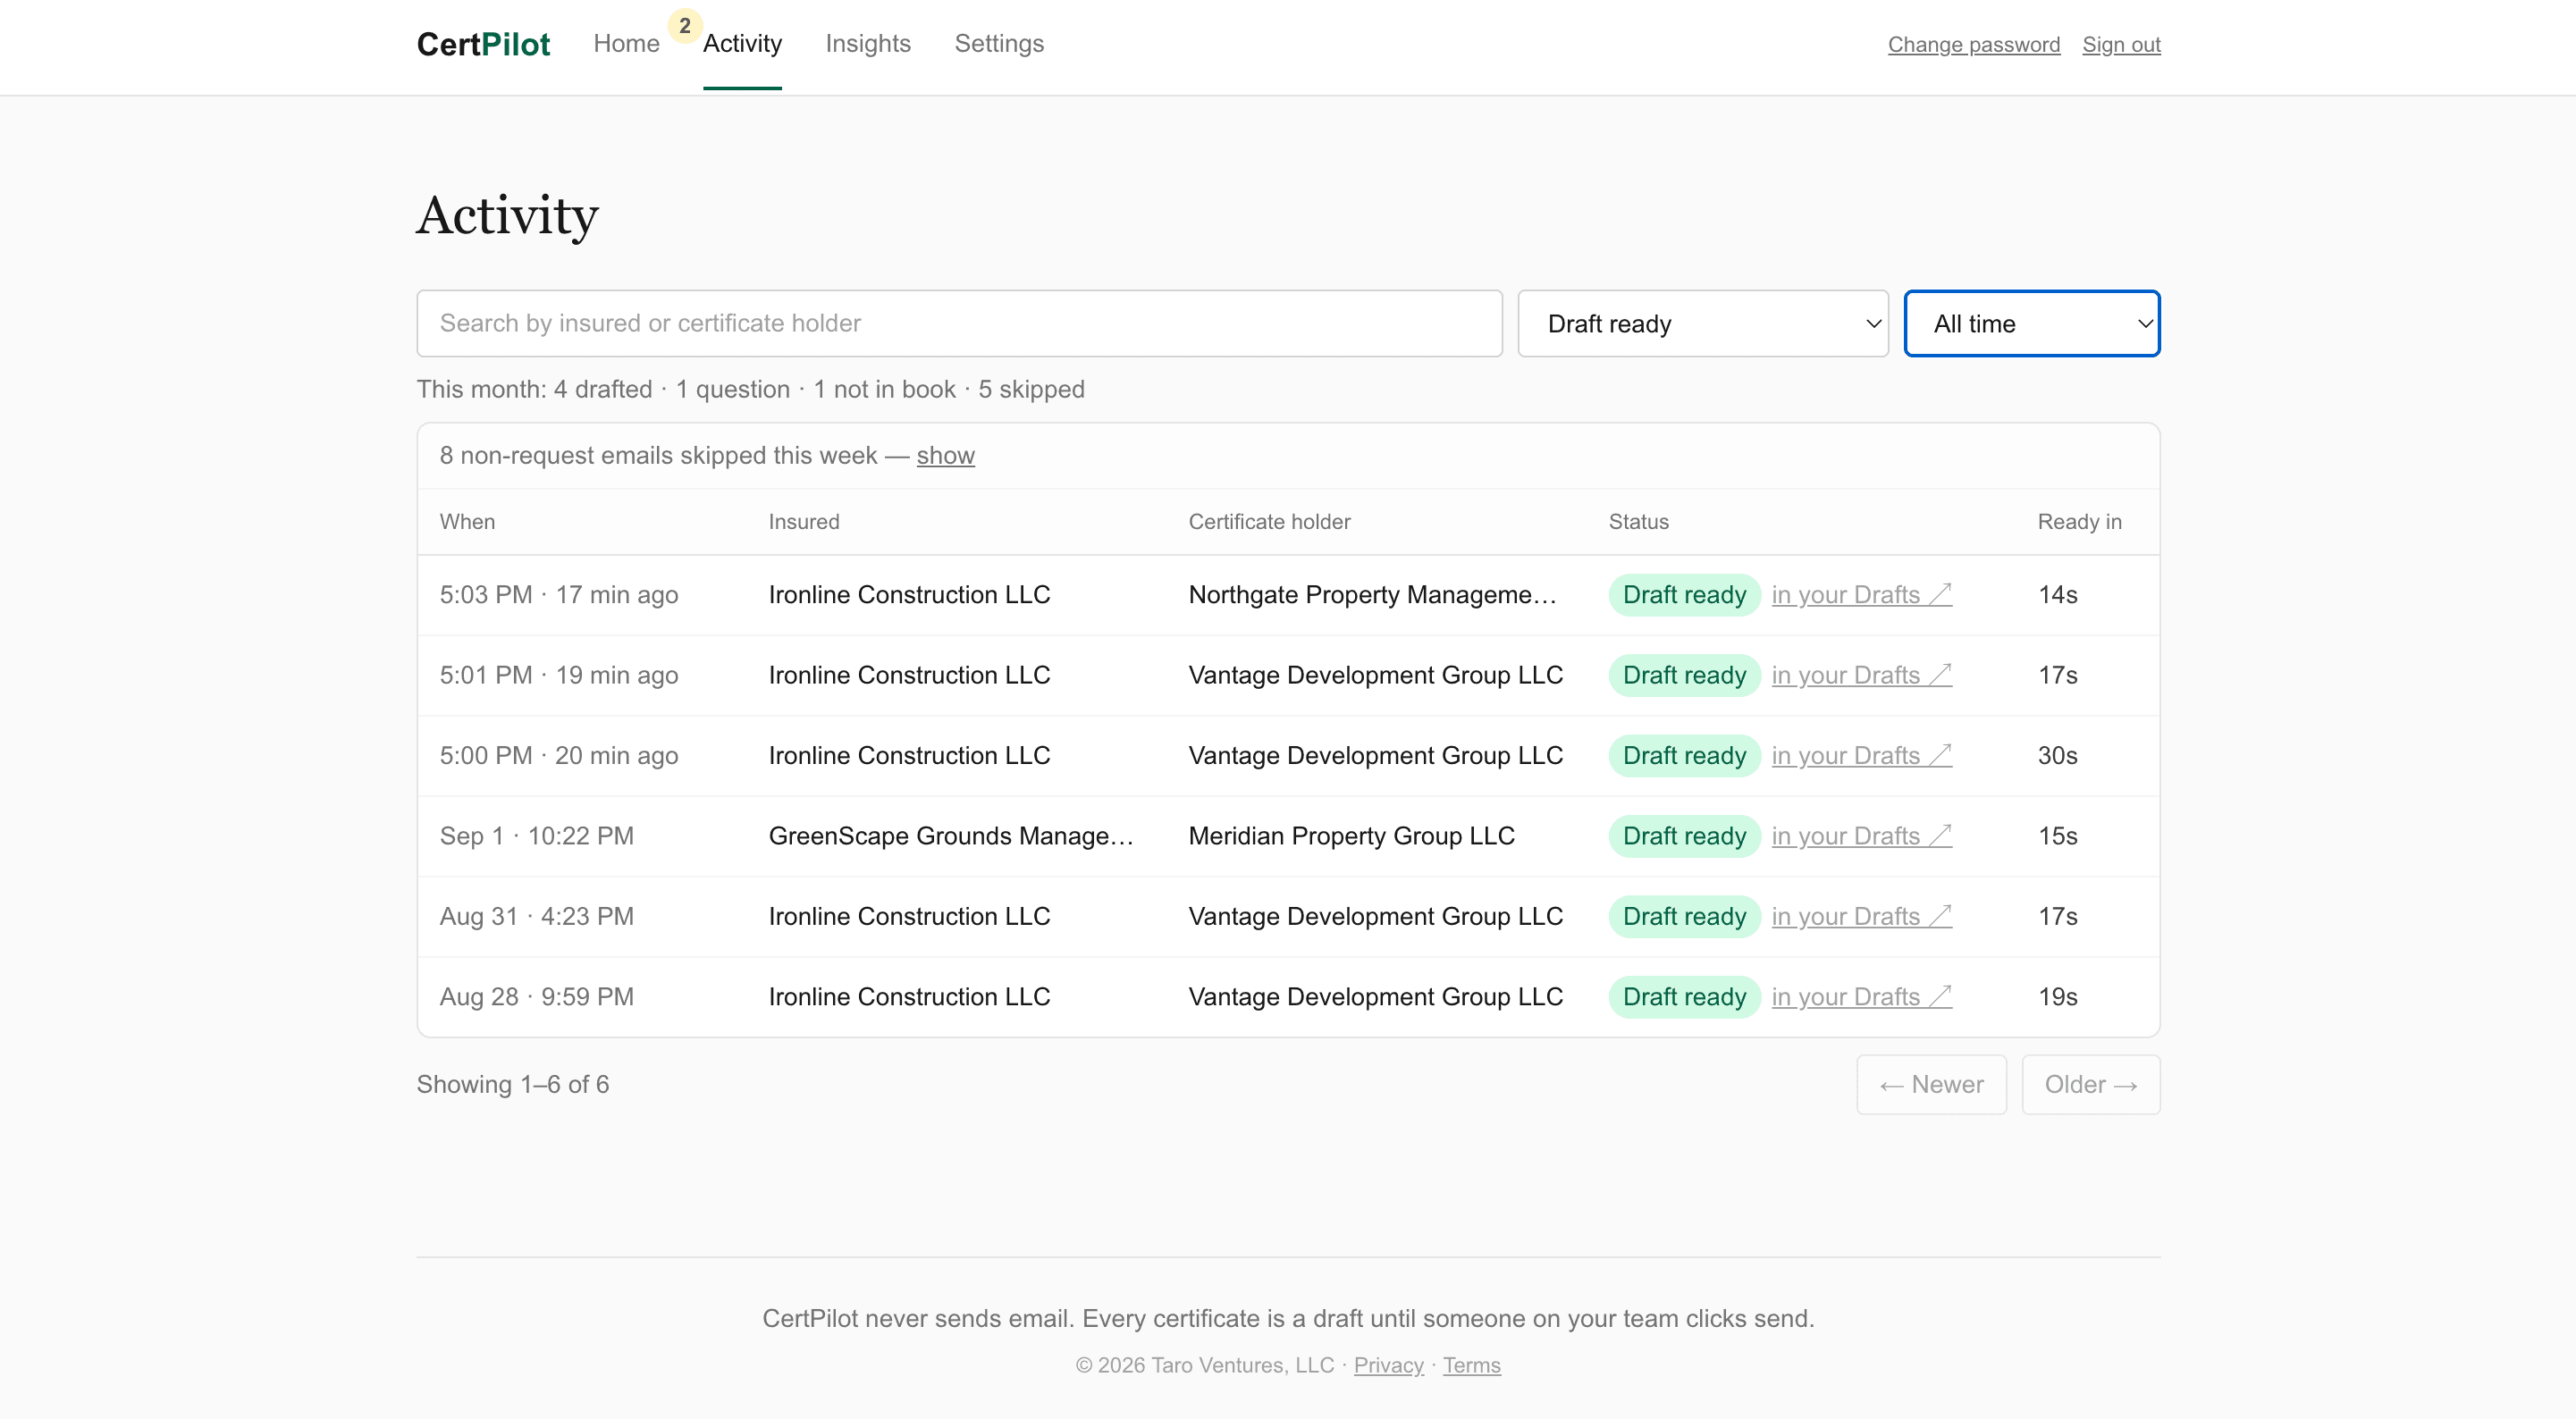2576x1419 pixels.
Task: Click the Newer pagination button
Action: pos(1931,1085)
